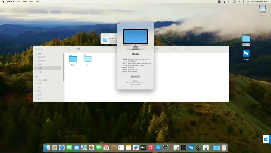Open Calendar showing 19 in the Dock

coord(106,148)
